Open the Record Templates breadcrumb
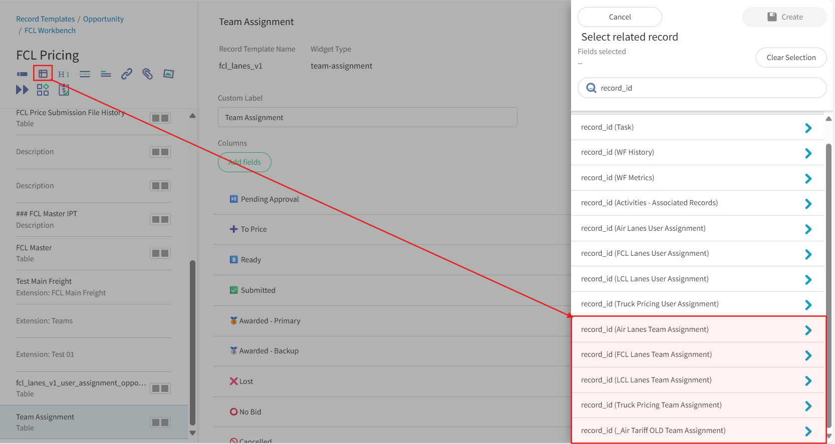This screenshot has width=835, height=444. pyautogui.click(x=46, y=19)
